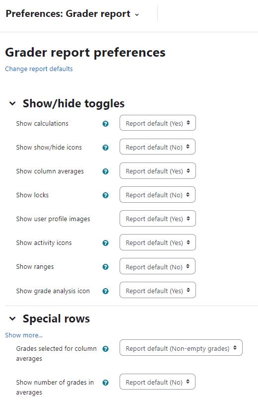Click help icon next to Show calculations
The image size is (258, 400).
[106, 124]
